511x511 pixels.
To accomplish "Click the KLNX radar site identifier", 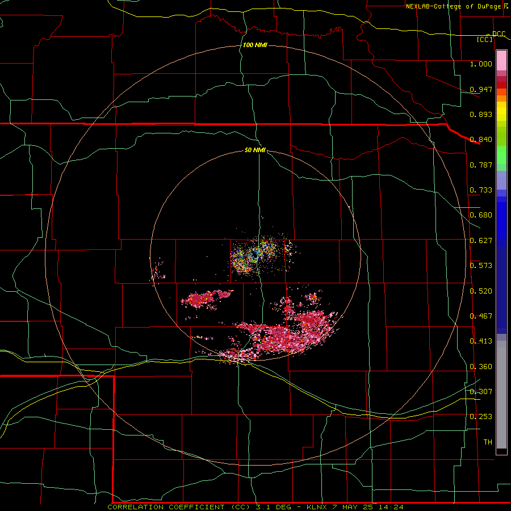I will pyautogui.click(x=317, y=507).
